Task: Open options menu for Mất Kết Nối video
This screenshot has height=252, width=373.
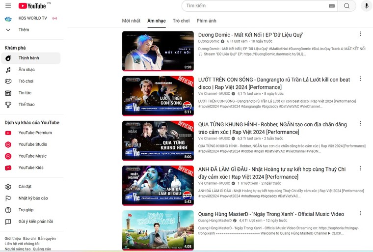Action: (x=360, y=34)
